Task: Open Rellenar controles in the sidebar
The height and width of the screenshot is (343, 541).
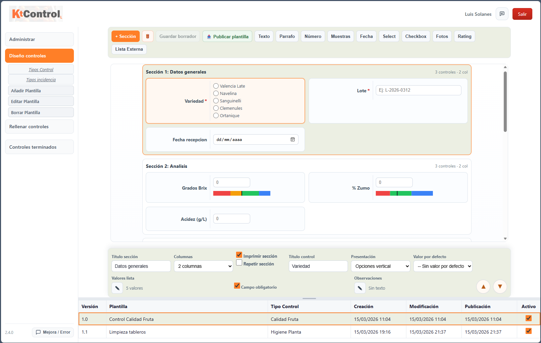Action: click(x=39, y=127)
